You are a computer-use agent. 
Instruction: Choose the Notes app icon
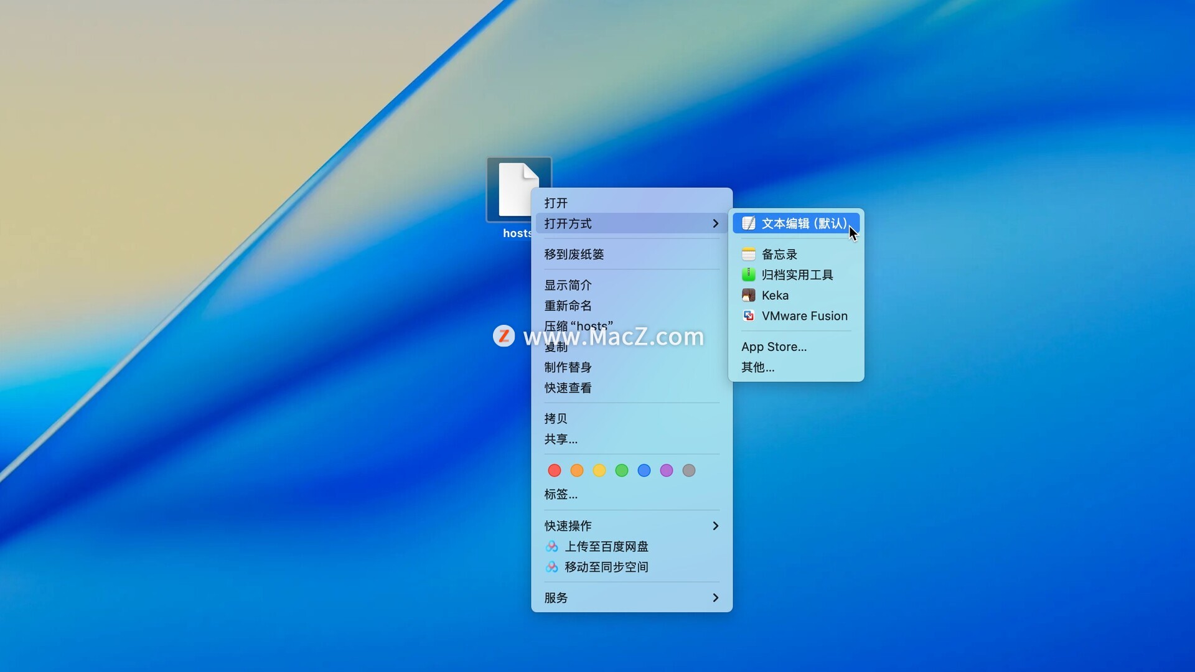[x=749, y=254]
